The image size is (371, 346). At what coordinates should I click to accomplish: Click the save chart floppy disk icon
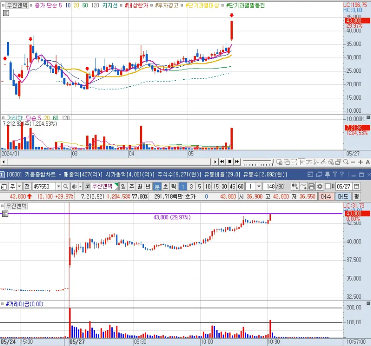click(x=311, y=186)
